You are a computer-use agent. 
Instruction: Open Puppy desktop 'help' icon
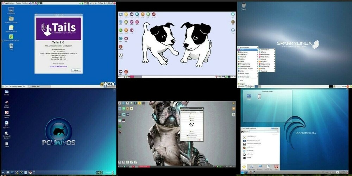[x=126, y=14]
